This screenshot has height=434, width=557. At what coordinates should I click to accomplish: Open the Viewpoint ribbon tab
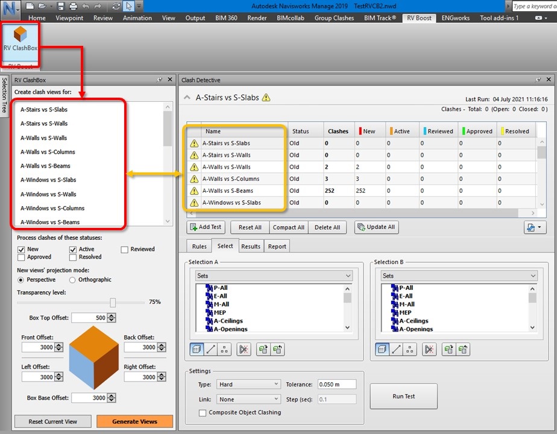click(x=69, y=17)
